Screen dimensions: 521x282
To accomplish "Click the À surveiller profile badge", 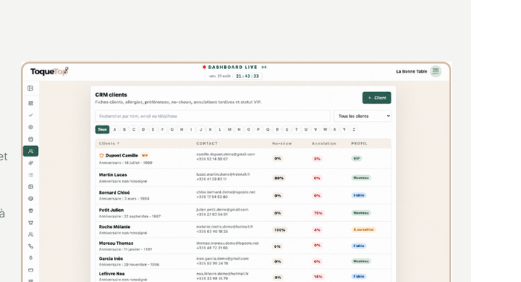I will [x=363, y=229].
